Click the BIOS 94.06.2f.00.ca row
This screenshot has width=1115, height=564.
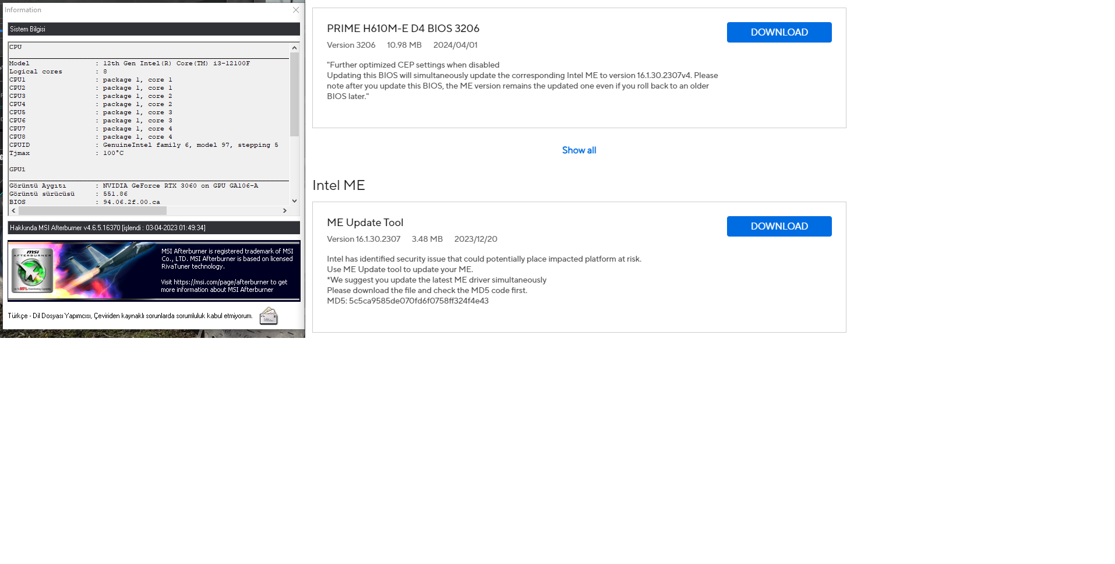point(85,202)
